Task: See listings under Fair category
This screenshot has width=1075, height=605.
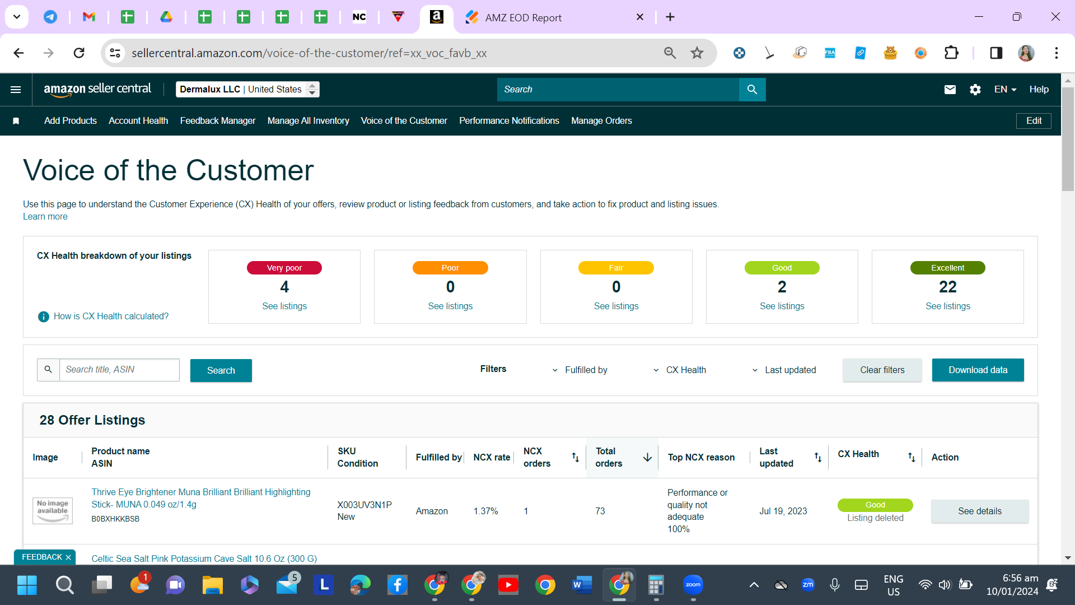Action: (616, 306)
